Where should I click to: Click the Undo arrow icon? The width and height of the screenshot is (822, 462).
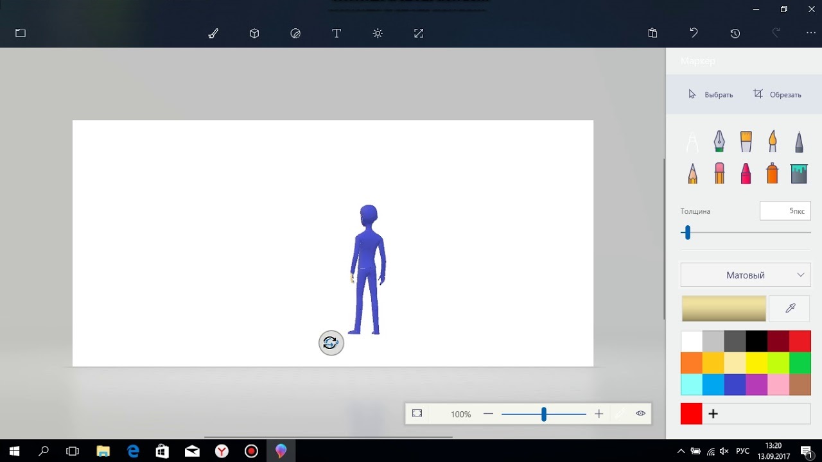coord(694,33)
